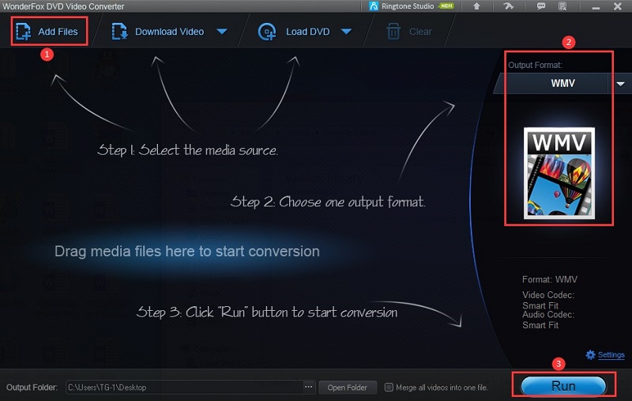Click the Output Folder path field
632x401 pixels.
click(x=185, y=388)
